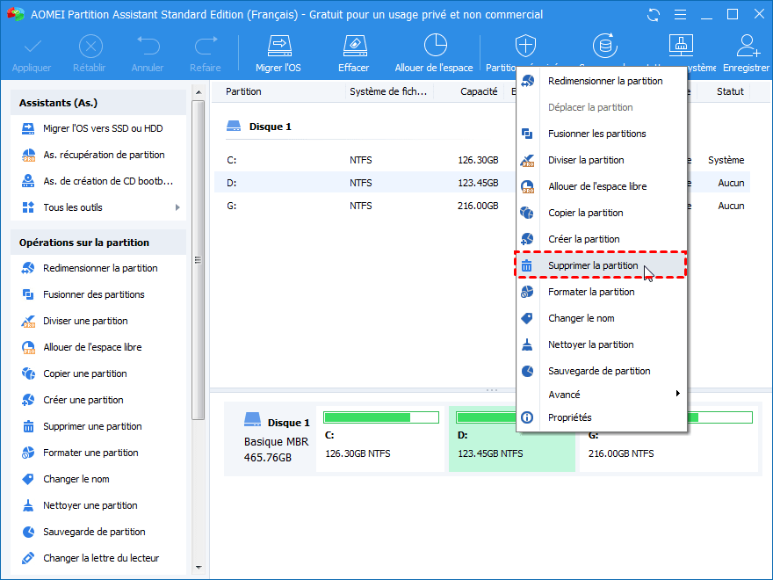Open As. récupération de partition wizard
The height and width of the screenshot is (580, 773).
[104, 155]
